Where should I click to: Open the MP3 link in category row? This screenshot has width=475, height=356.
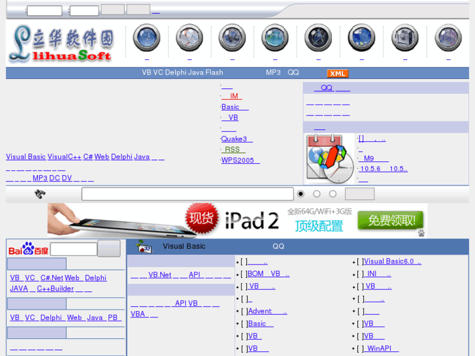[x=40, y=178]
